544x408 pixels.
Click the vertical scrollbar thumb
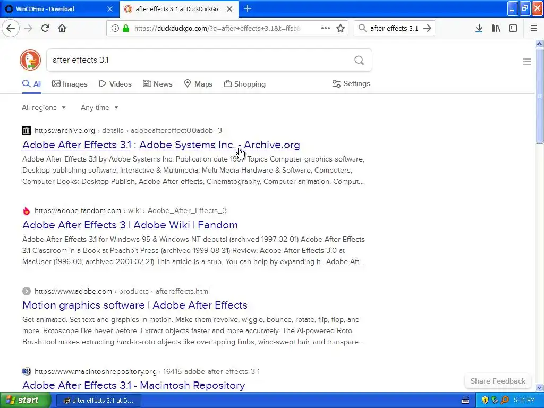pos(539,96)
